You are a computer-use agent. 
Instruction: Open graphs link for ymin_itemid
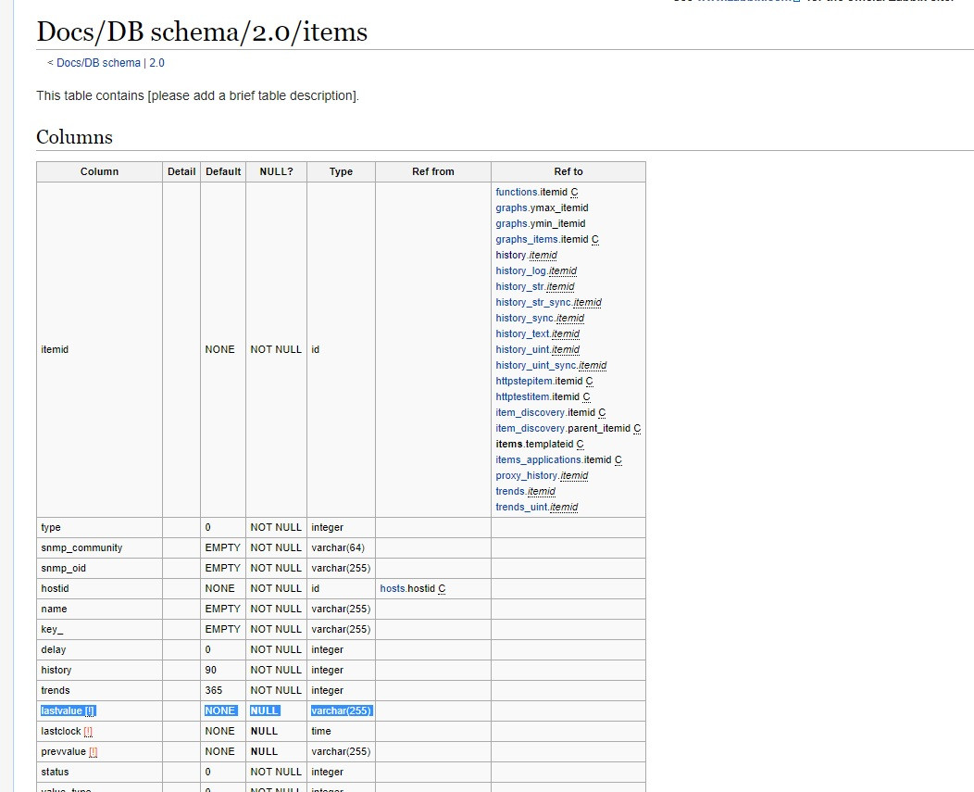pyautogui.click(x=511, y=223)
